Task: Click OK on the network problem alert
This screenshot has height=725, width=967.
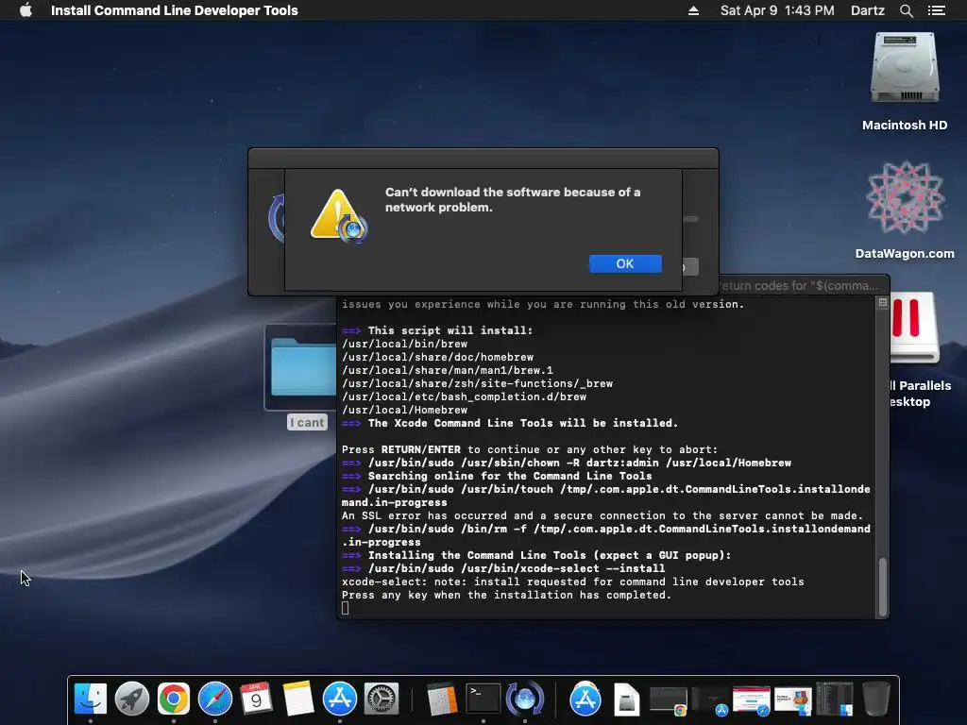Action: click(625, 264)
